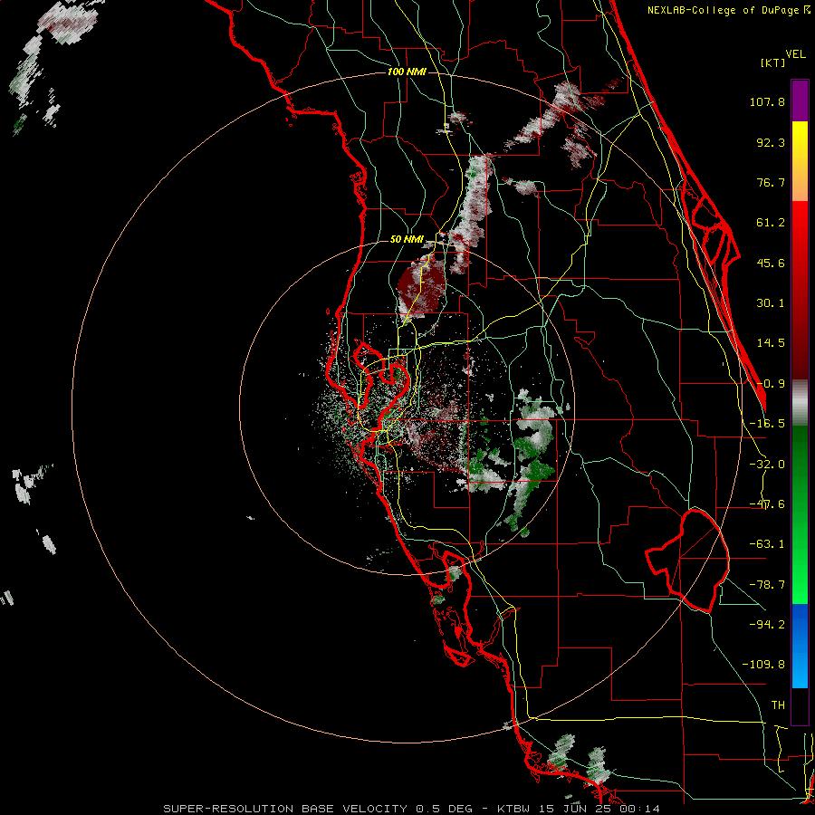
Task: Click the 76.7 velocity scale value
Action: pyautogui.click(x=771, y=182)
